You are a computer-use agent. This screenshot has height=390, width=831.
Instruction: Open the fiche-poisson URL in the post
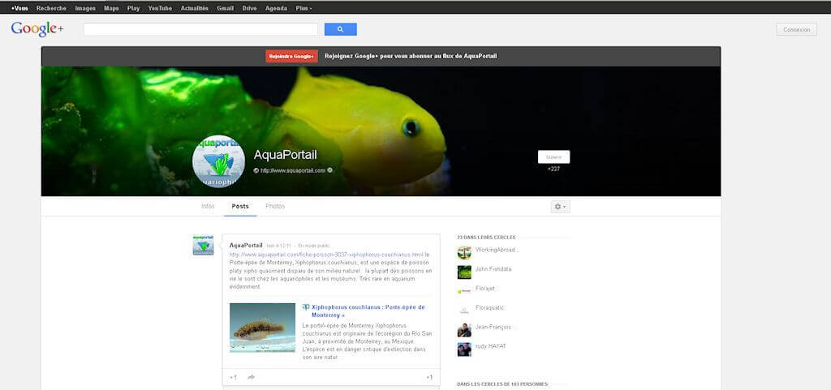326,255
